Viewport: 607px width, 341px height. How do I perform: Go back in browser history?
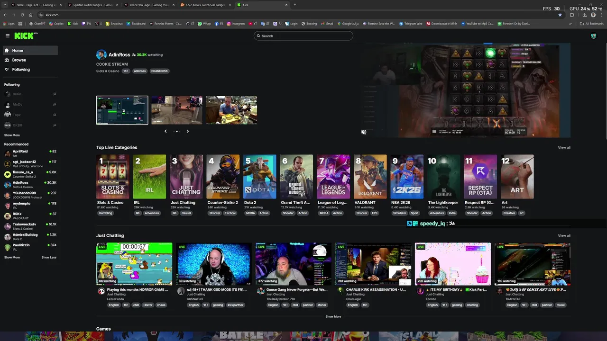5,15
